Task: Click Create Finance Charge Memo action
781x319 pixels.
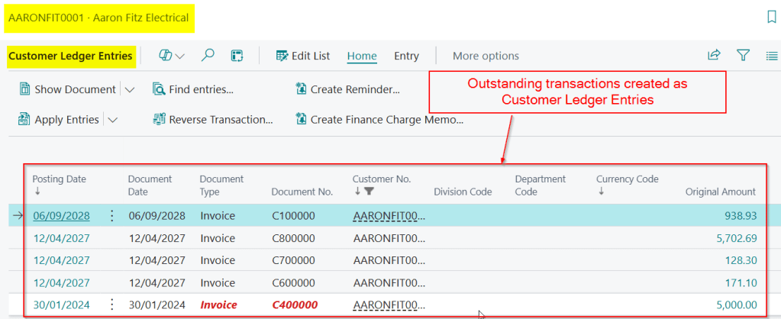Action: (x=379, y=120)
